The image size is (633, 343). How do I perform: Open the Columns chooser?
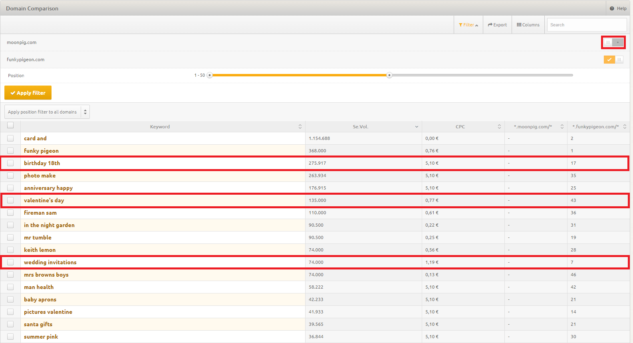click(528, 25)
